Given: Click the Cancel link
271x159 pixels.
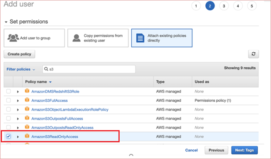Looking at the screenshot, I should tap(191, 150).
